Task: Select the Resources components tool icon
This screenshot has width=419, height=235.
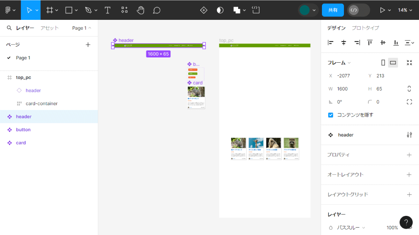Action: click(x=124, y=10)
